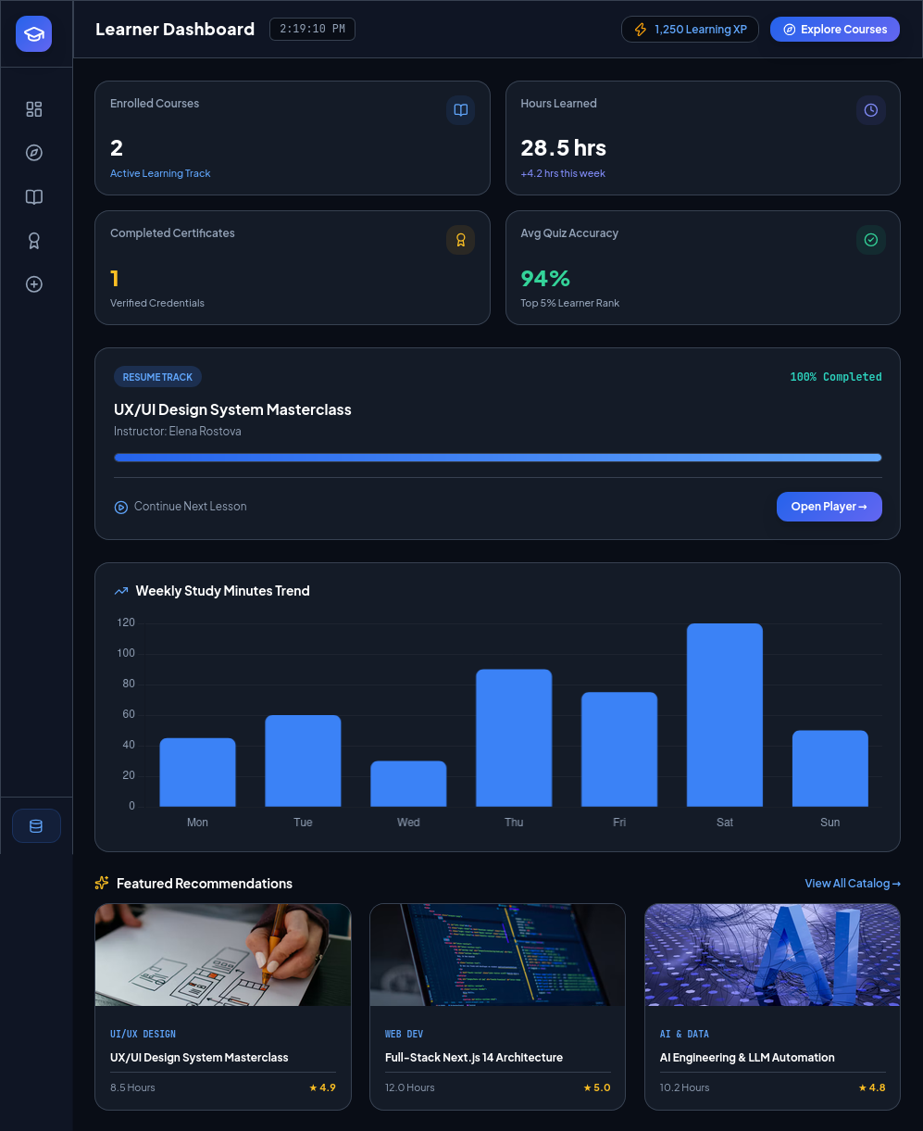Click the Continue Next Lesson link
Viewport: 923px width, 1131px height.
[x=181, y=507]
